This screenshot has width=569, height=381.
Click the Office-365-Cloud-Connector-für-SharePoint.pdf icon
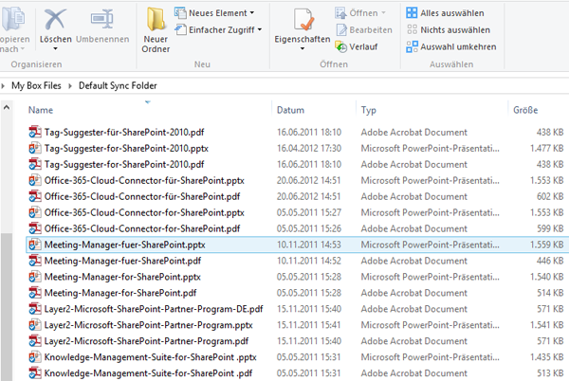click(35, 196)
